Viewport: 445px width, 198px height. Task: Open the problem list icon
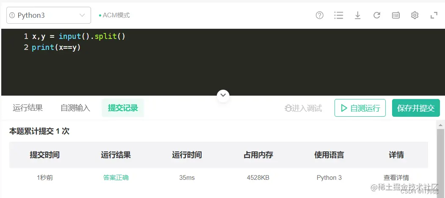click(339, 15)
